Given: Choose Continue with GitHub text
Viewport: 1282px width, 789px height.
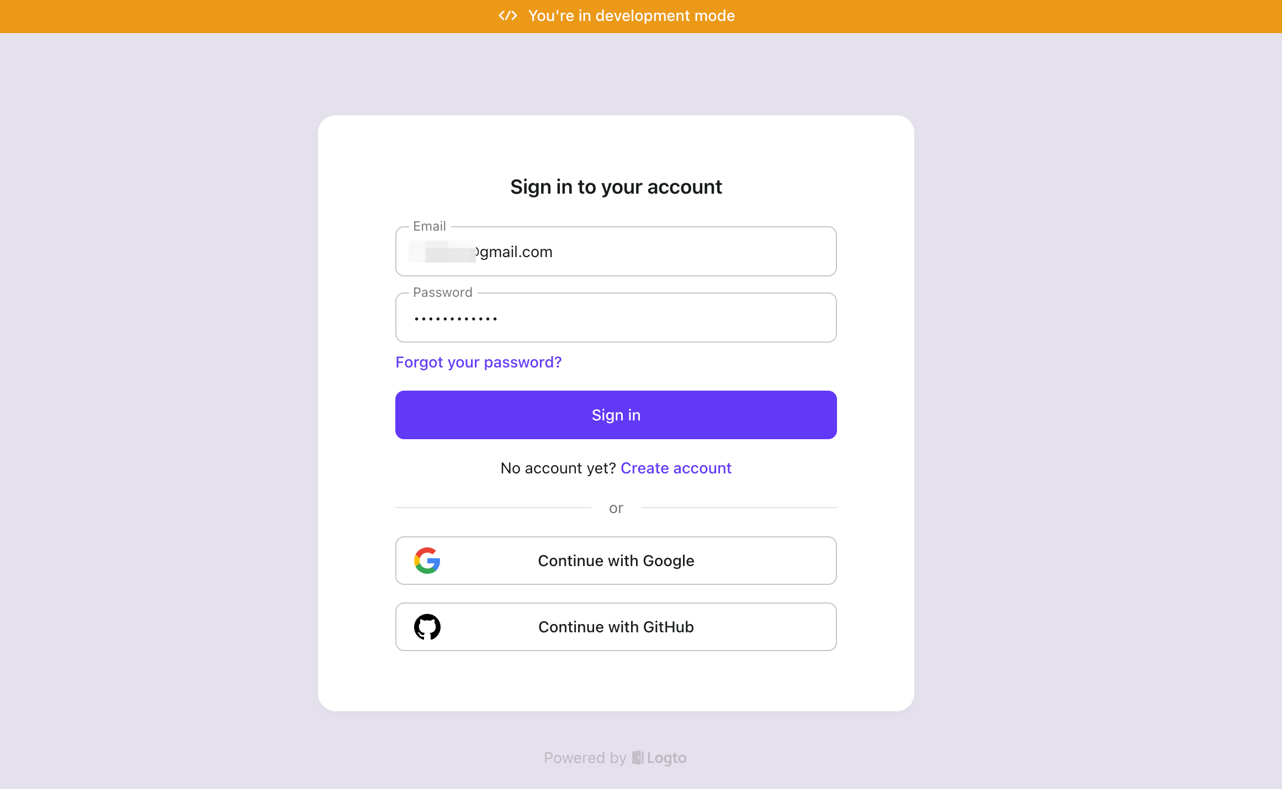Looking at the screenshot, I should click(x=616, y=627).
